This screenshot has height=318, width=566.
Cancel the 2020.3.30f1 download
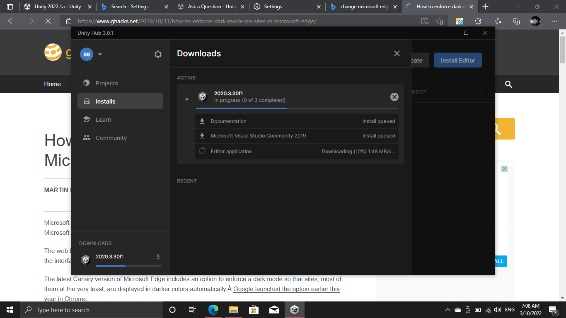point(394,96)
